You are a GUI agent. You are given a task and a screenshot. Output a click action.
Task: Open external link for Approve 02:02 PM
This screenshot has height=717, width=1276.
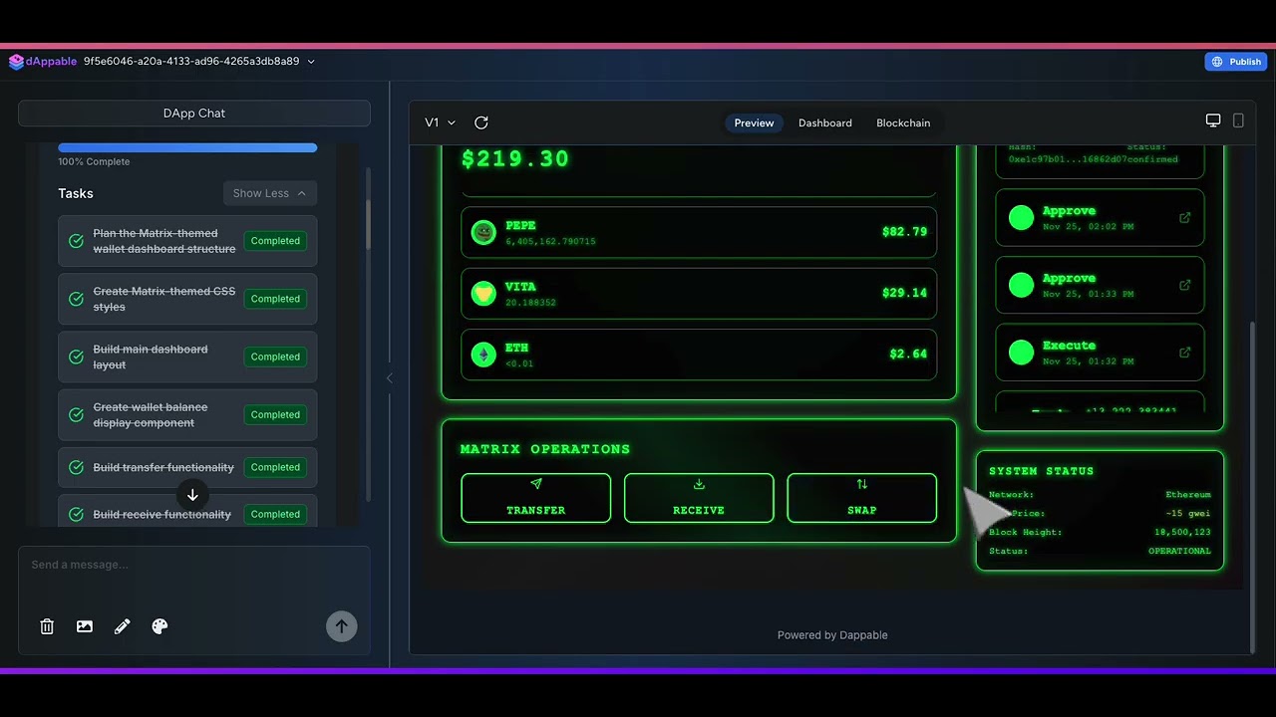pos(1185,217)
